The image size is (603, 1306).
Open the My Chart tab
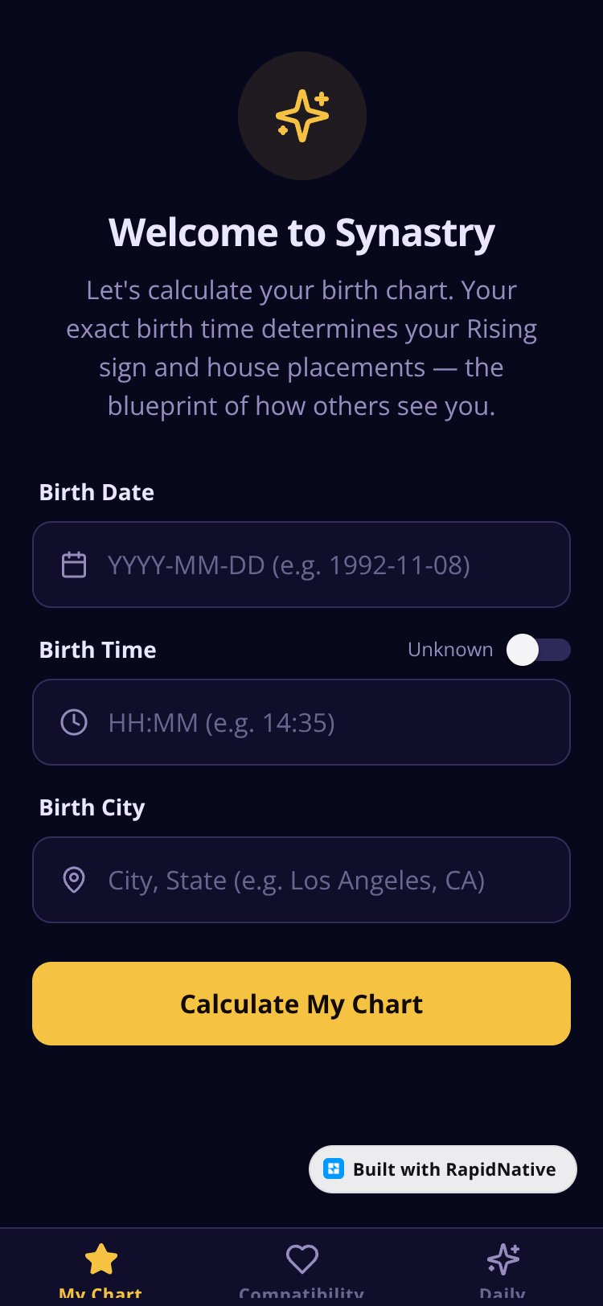[x=100, y=1267]
